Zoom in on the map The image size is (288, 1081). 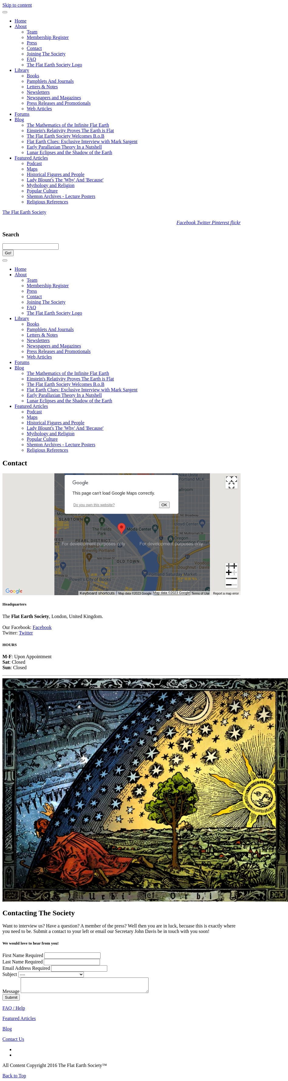click(x=231, y=570)
